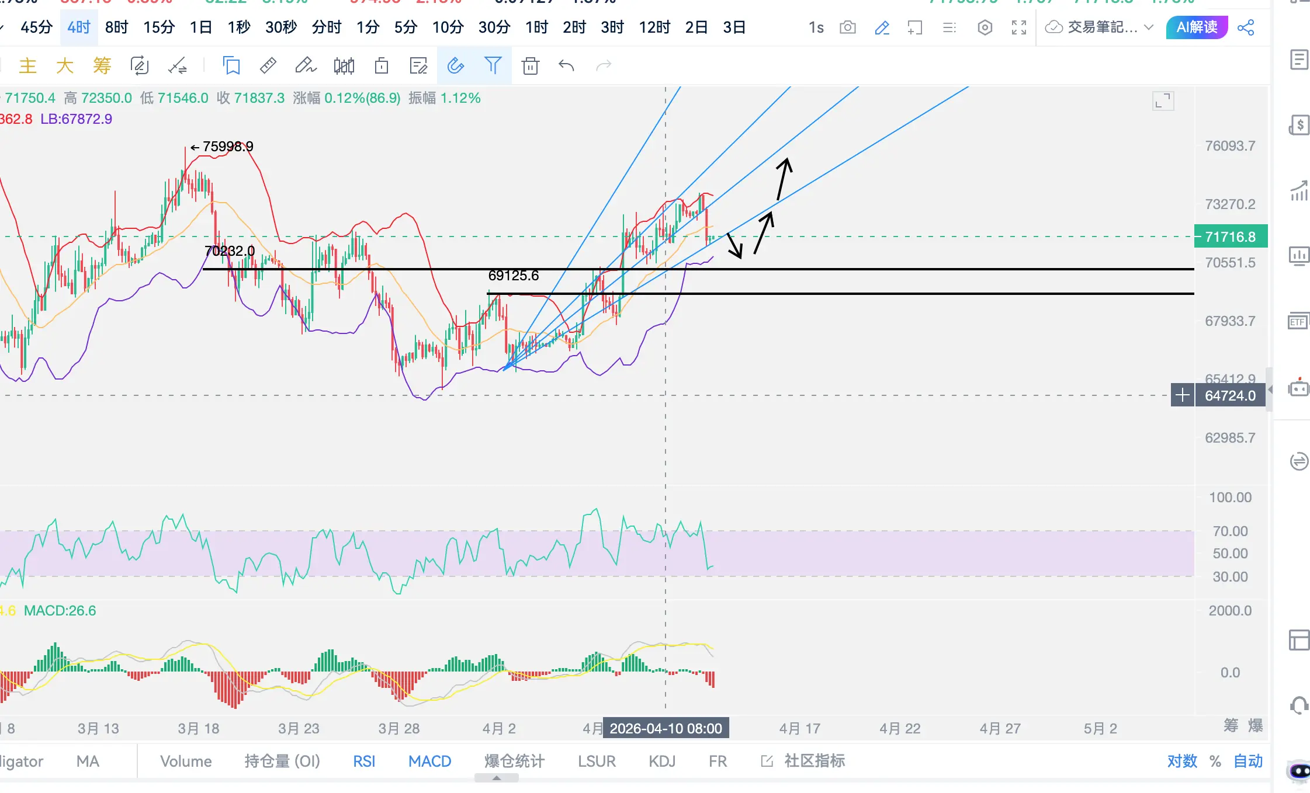Toggle the 自动 auto scale
Image resolution: width=1310 pixels, height=793 pixels.
(1248, 761)
